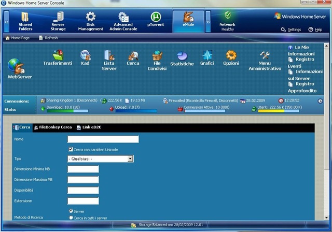Click the Download speed green arrow icon
332x232 pixels.
tap(43, 109)
